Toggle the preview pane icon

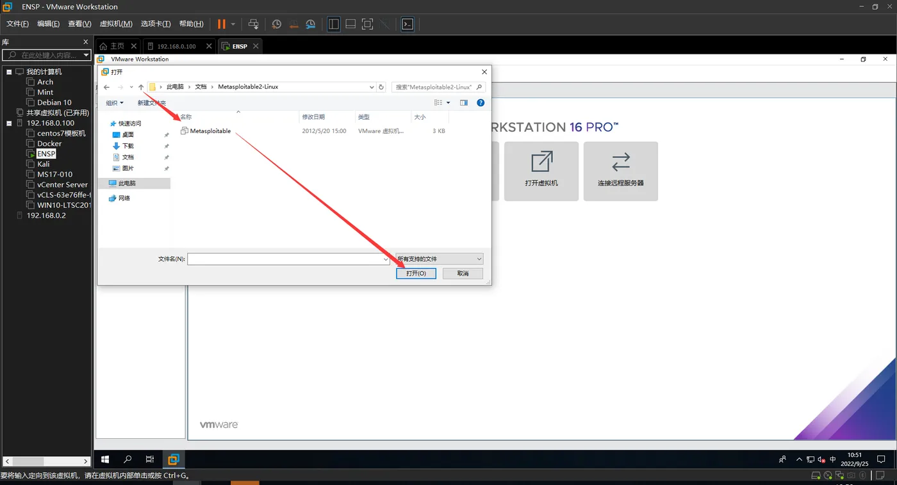[x=464, y=103]
